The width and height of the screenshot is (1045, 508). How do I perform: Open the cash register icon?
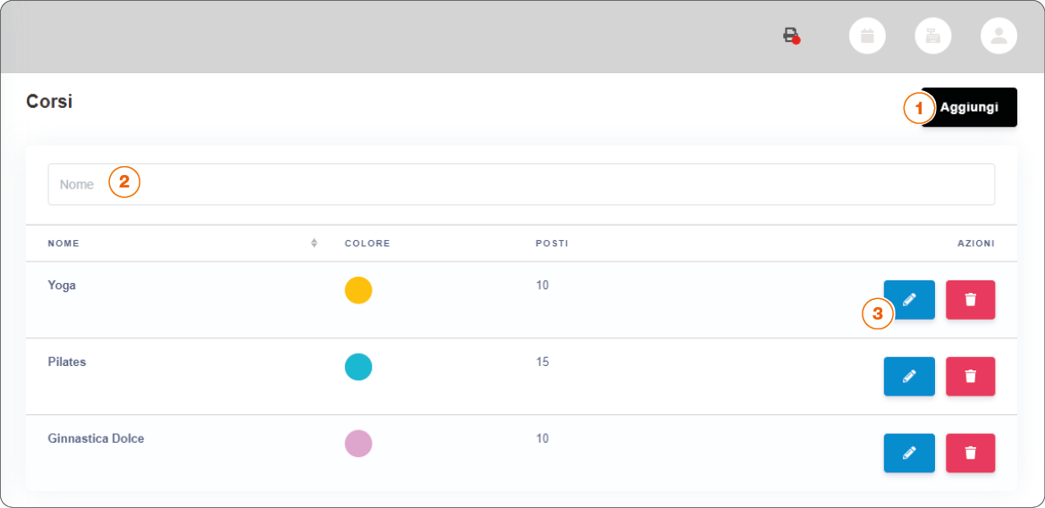(932, 36)
